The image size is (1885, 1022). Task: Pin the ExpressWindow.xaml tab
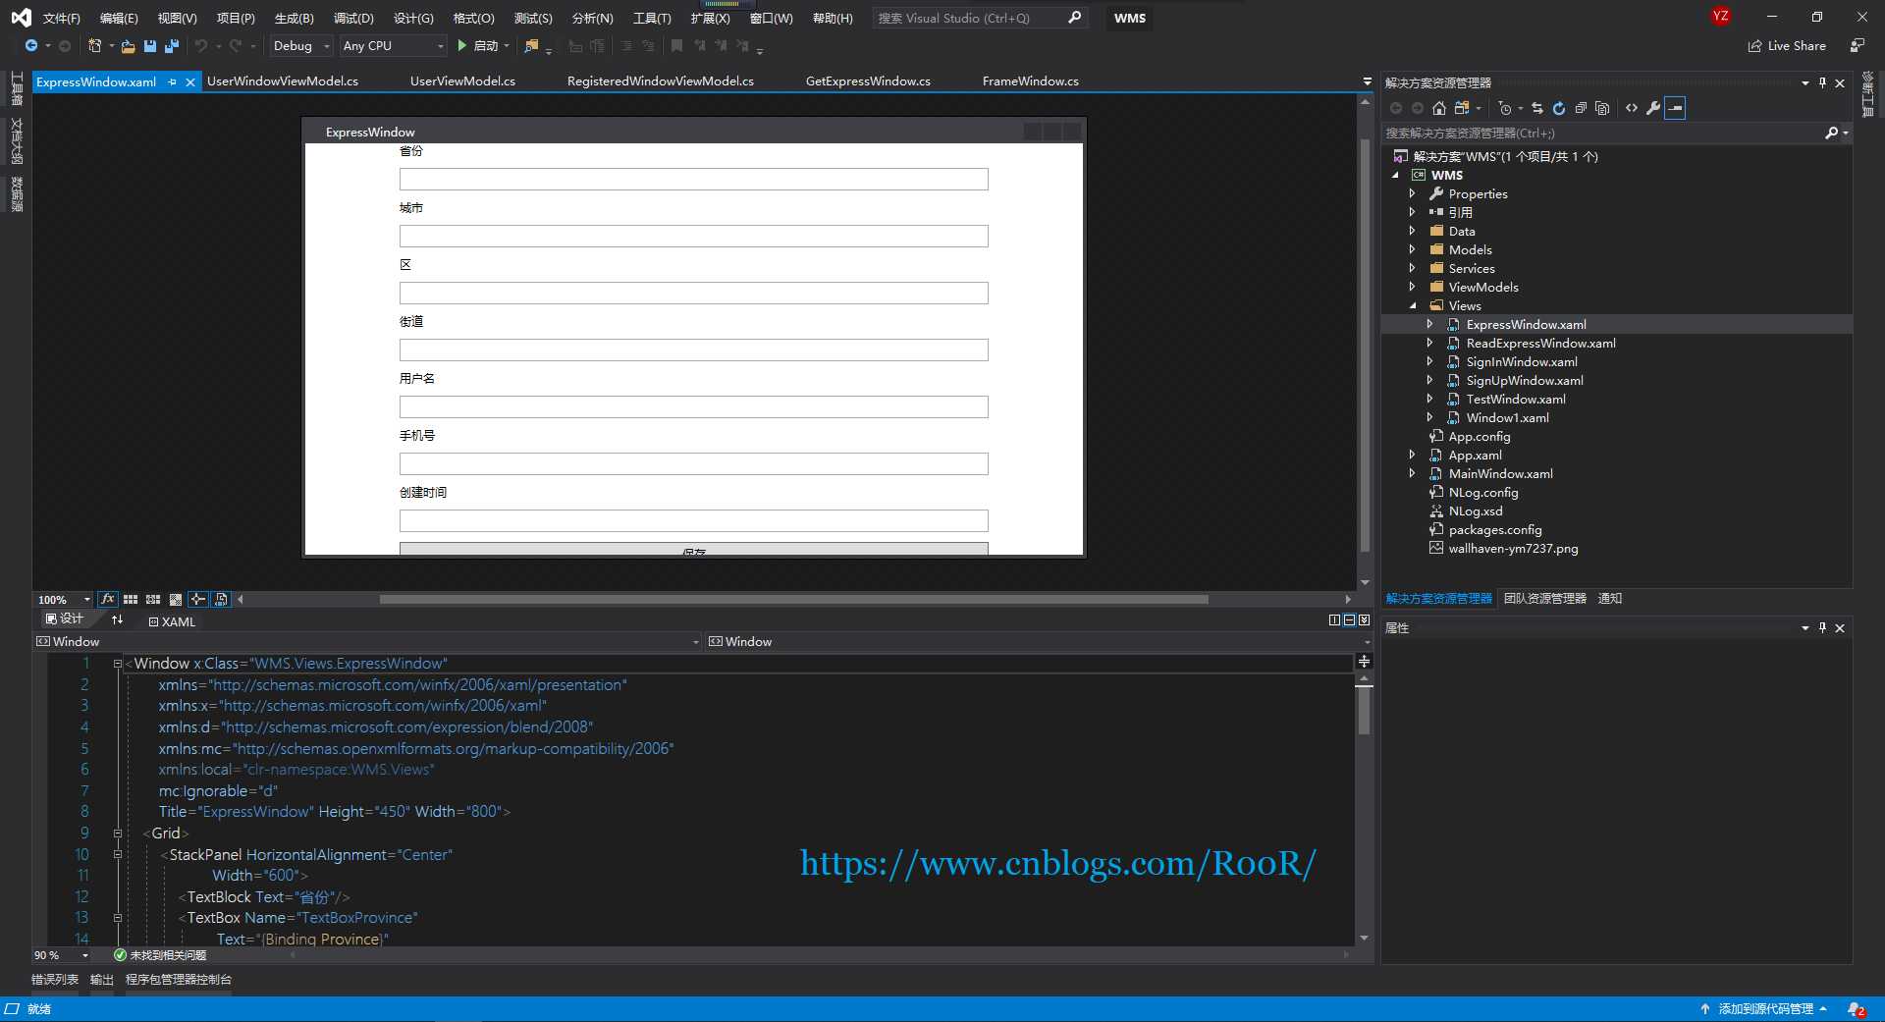pyautogui.click(x=173, y=82)
